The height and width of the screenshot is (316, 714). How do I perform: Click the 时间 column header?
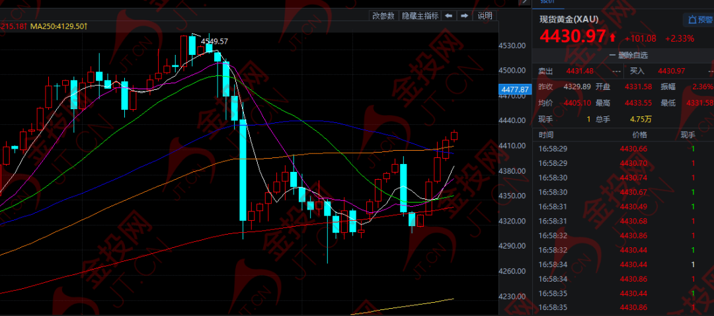click(546, 134)
